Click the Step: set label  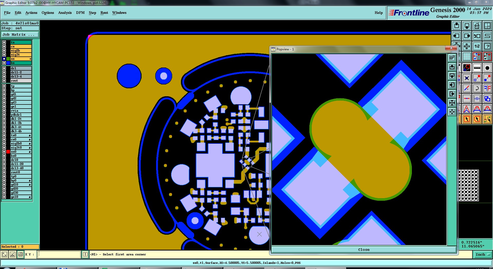[x=20, y=28]
